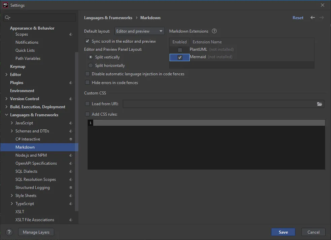Click the Markdown Extensions help question icon
Screen dimensions: 331x240
coord(214,31)
